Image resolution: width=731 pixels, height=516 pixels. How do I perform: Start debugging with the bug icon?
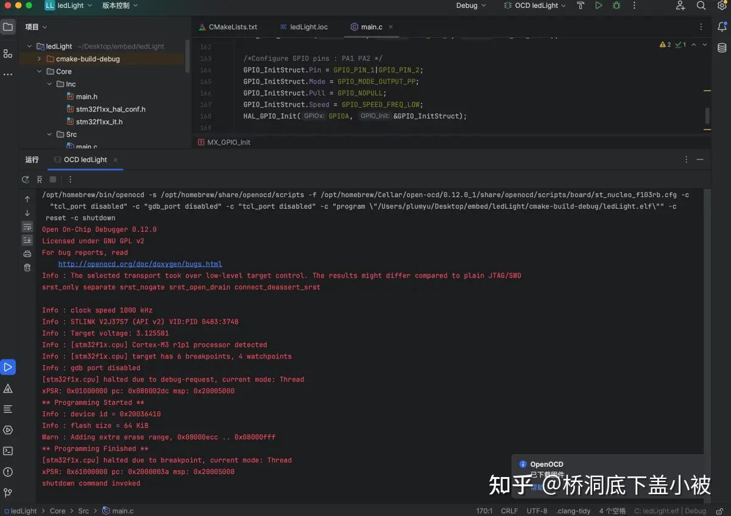pos(617,5)
